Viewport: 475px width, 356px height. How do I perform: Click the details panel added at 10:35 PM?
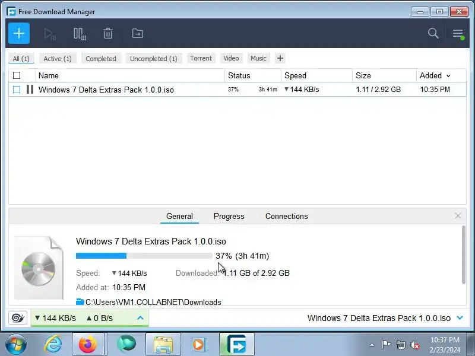tap(129, 287)
